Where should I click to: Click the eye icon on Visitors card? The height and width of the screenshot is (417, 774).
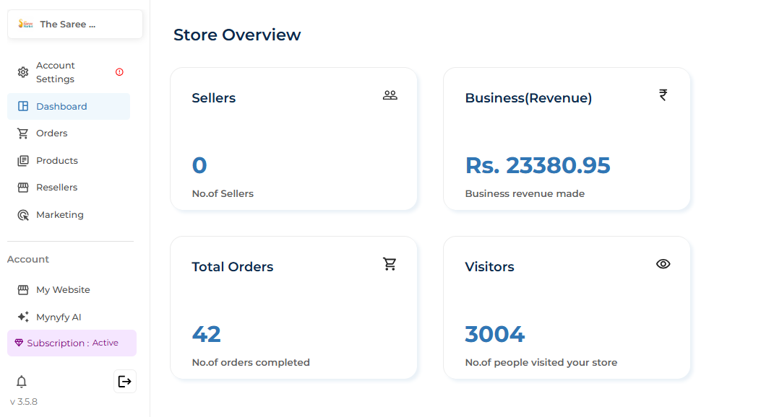click(663, 264)
